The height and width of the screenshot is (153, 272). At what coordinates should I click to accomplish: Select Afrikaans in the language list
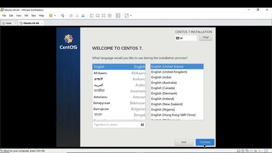coord(119,73)
